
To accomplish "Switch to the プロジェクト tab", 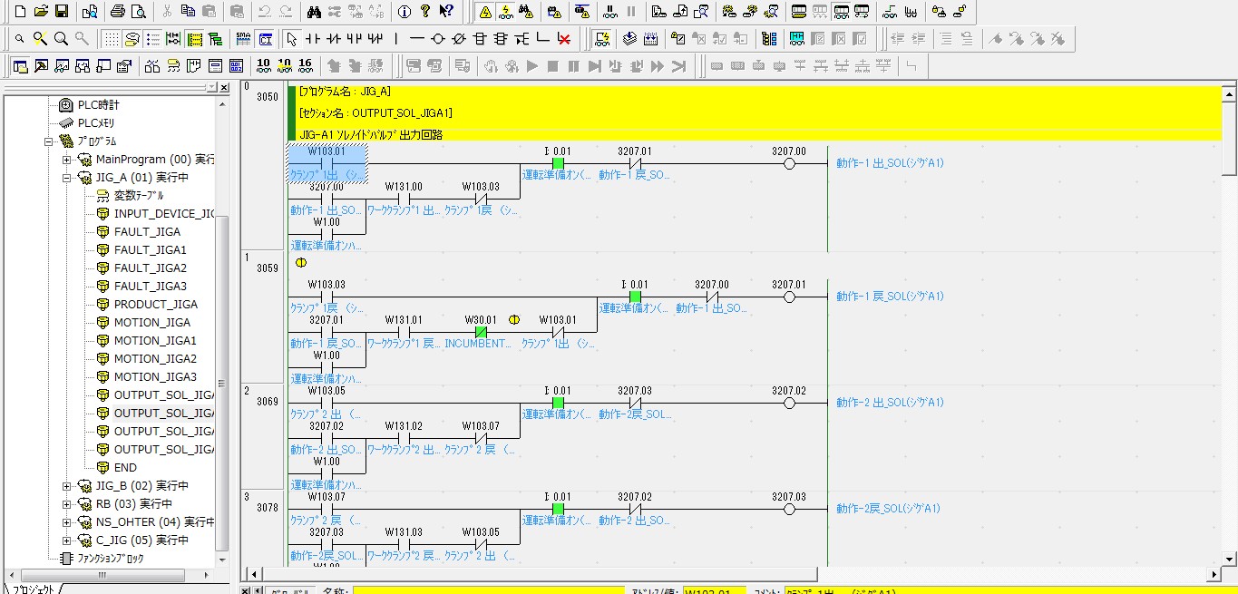I will [x=32, y=588].
